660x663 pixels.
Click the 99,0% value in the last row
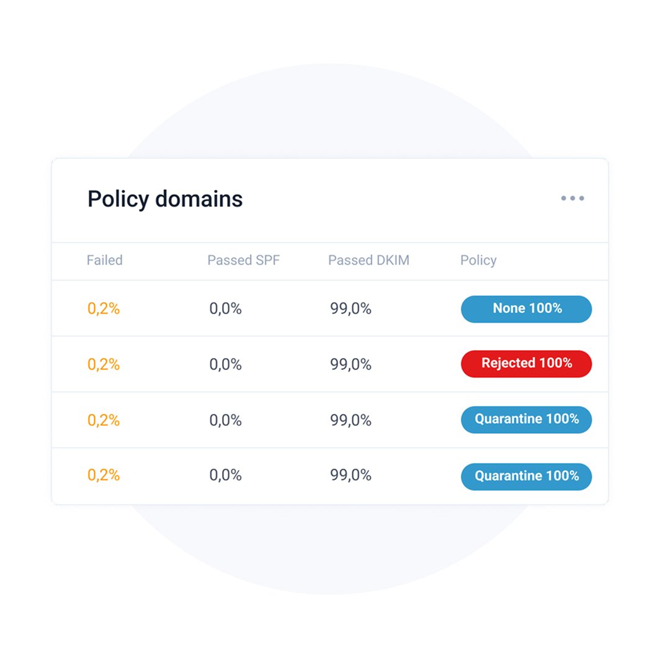[350, 476]
